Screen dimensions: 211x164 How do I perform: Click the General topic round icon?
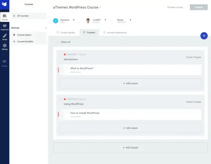(x=55, y=21)
